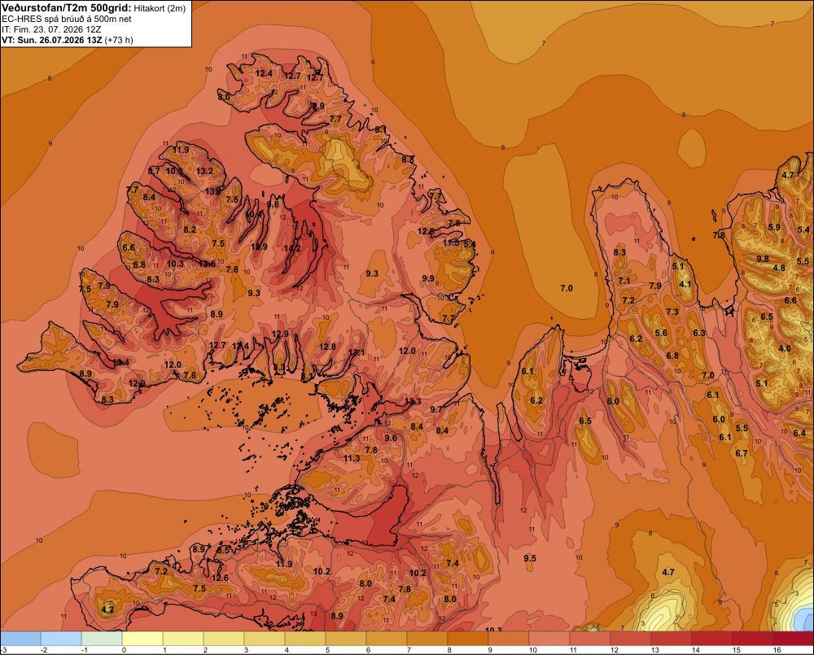Select the 11.3 temperature label

tap(352, 458)
